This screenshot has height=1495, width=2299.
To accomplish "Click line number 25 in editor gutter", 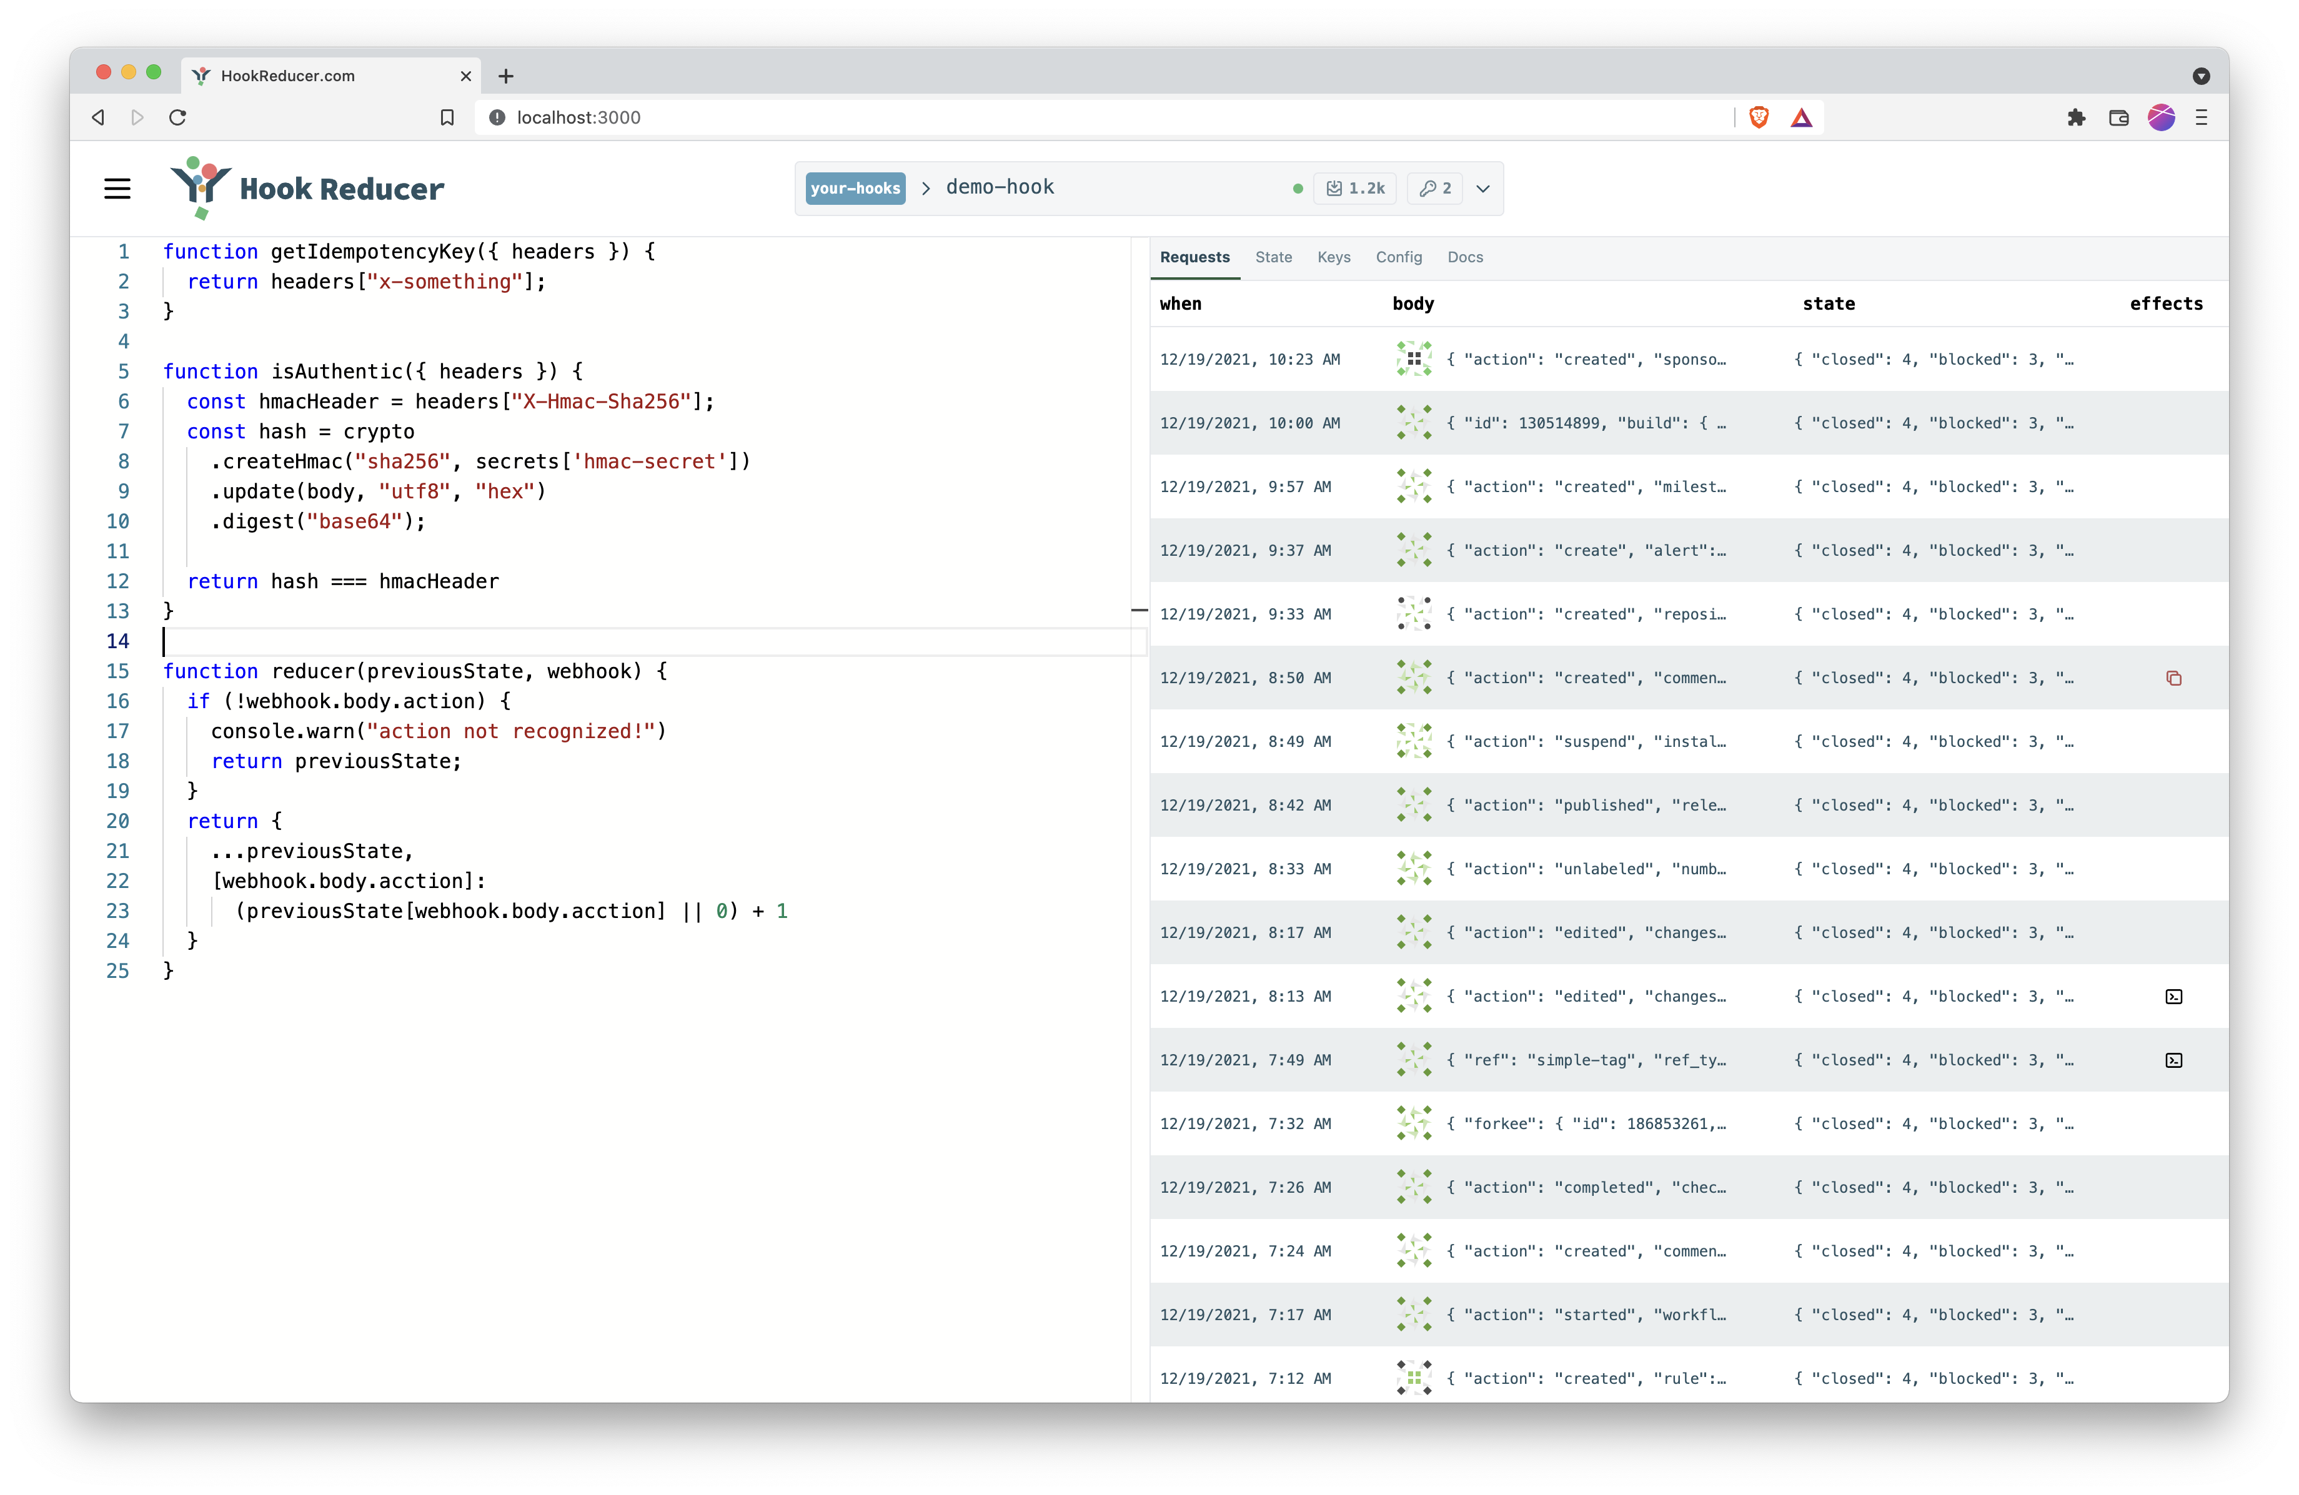I will tap(117, 970).
